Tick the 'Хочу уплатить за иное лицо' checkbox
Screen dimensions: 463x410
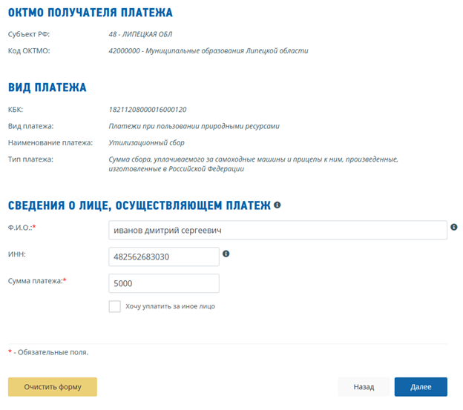[x=114, y=306]
